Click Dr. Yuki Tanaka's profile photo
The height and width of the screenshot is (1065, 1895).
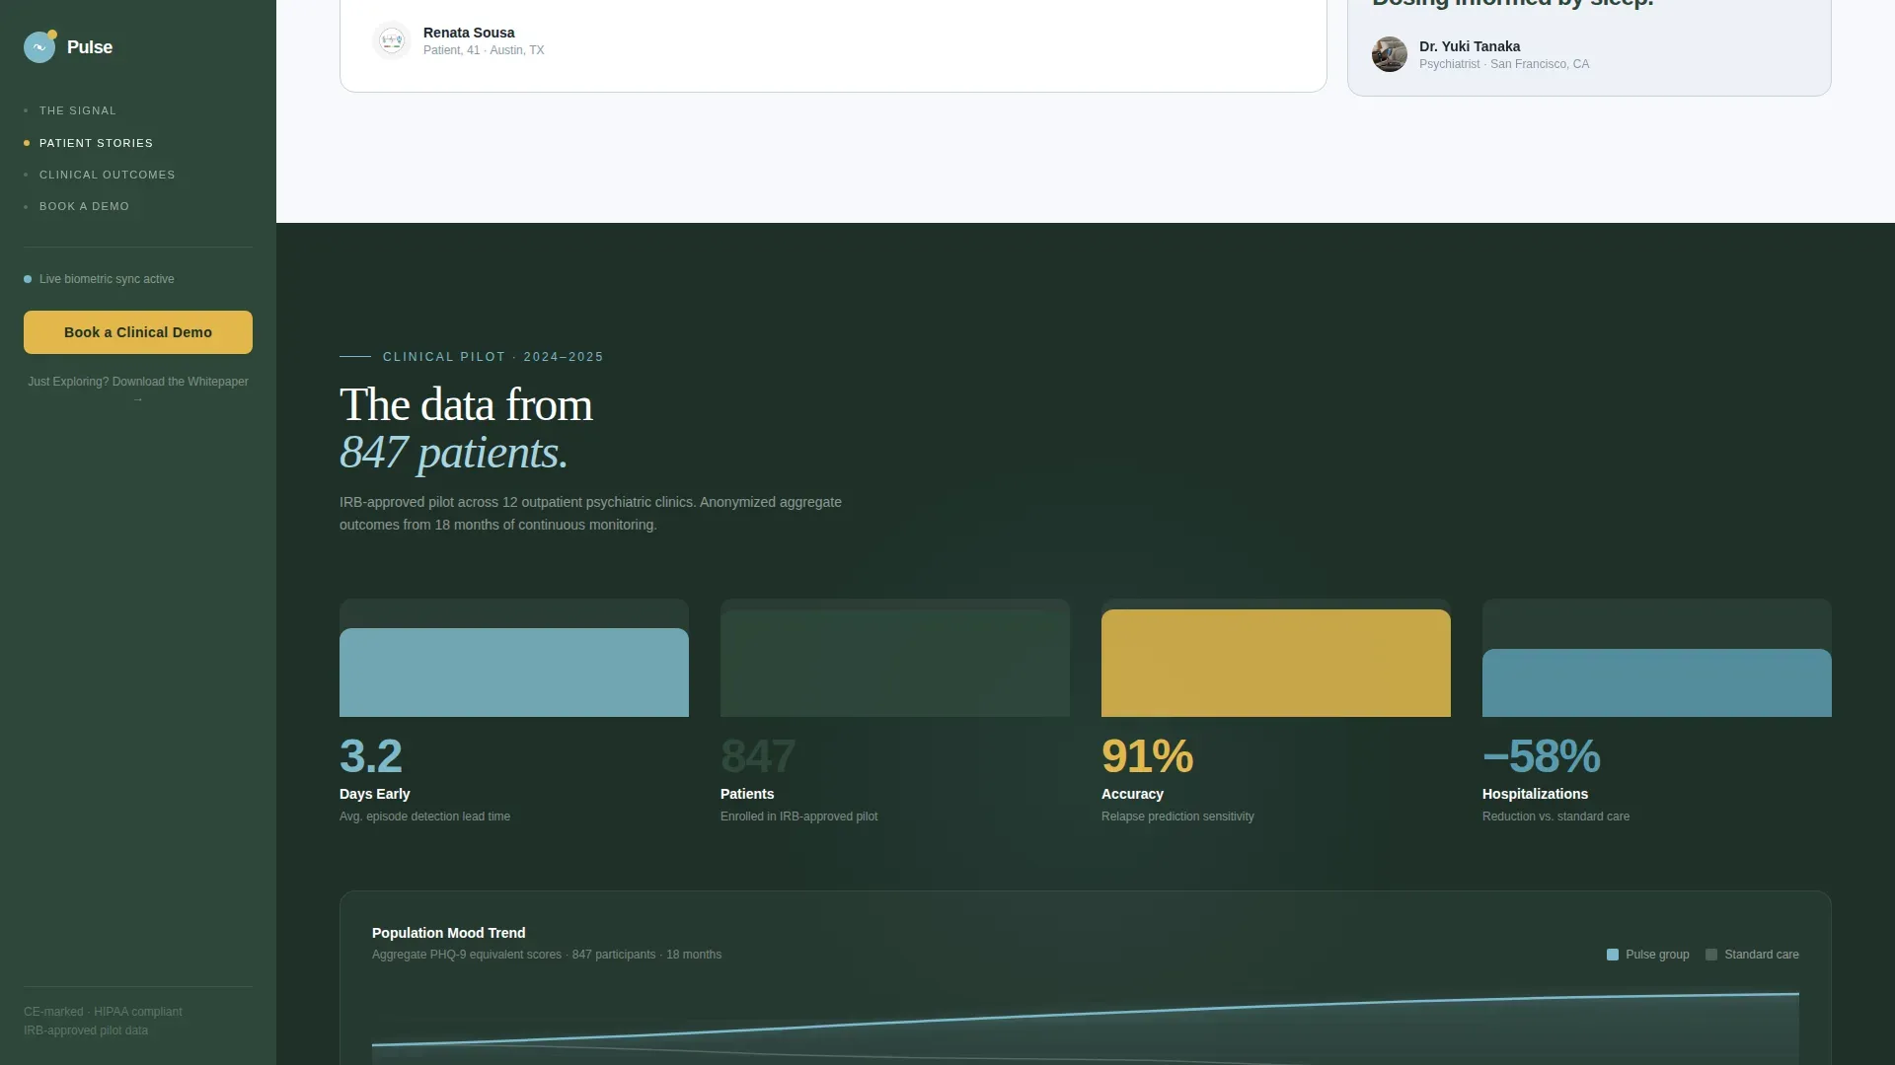tap(1390, 54)
